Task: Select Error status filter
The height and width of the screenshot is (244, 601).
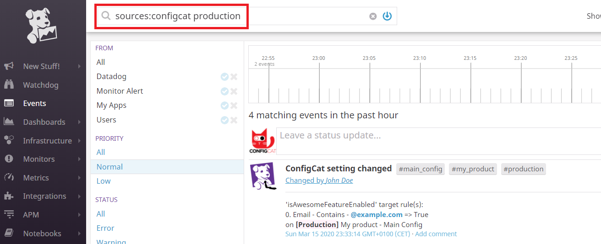Action: pos(105,228)
